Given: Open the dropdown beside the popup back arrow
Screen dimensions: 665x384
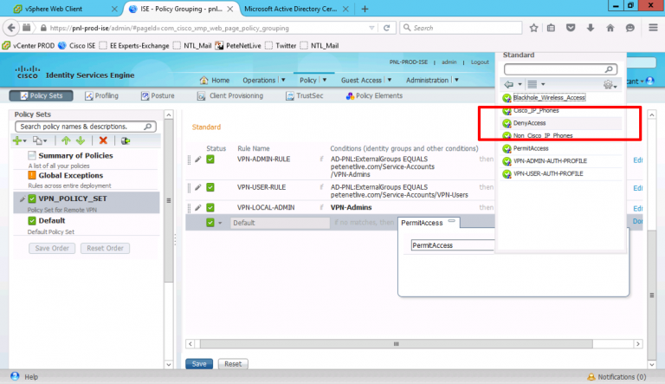Looking at the screenshot, I should click(520, 85).
